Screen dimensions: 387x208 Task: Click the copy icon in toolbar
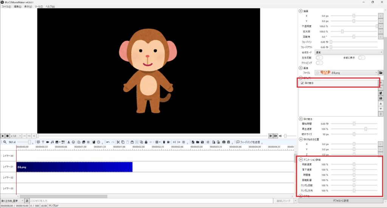coord(123,142)
